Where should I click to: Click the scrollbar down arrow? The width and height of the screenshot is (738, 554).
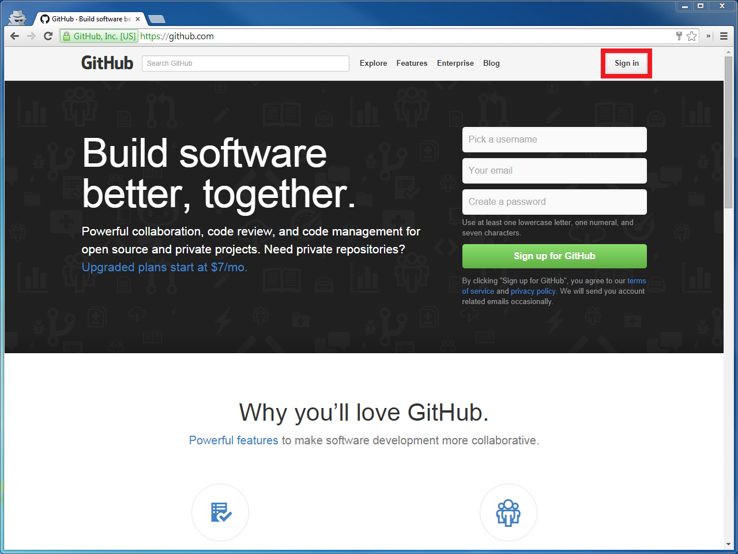coord(728,544)
